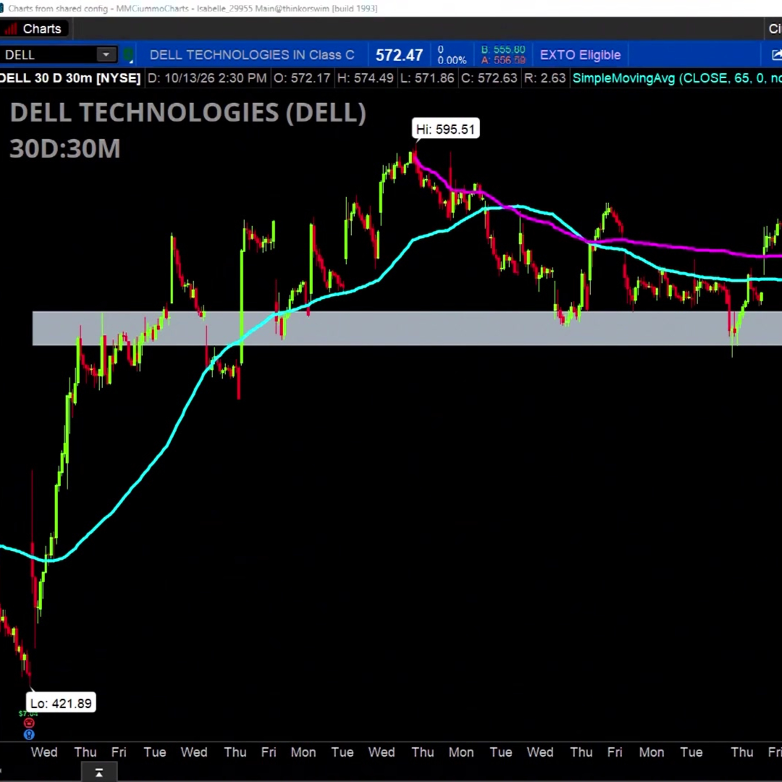Click the SimpleMovingAvg study label
782x782 pixels.
pos(677,78)
